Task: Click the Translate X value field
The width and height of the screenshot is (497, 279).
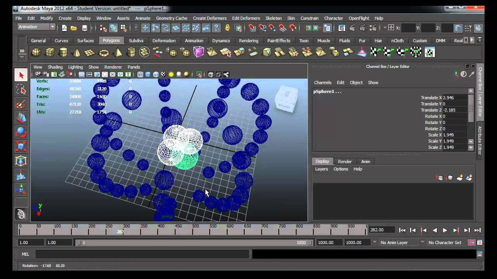Action: pos(454,98)
